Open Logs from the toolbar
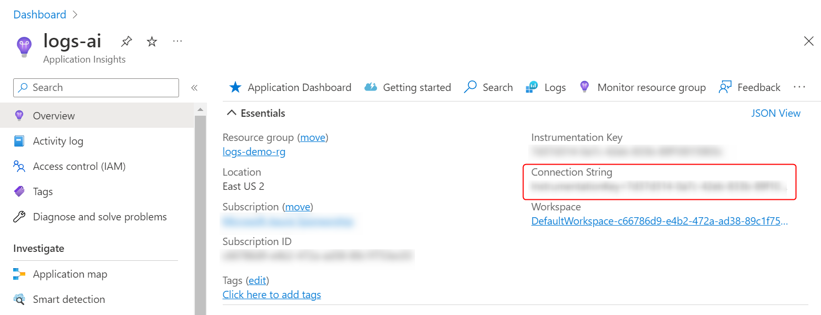 point(546,87)
